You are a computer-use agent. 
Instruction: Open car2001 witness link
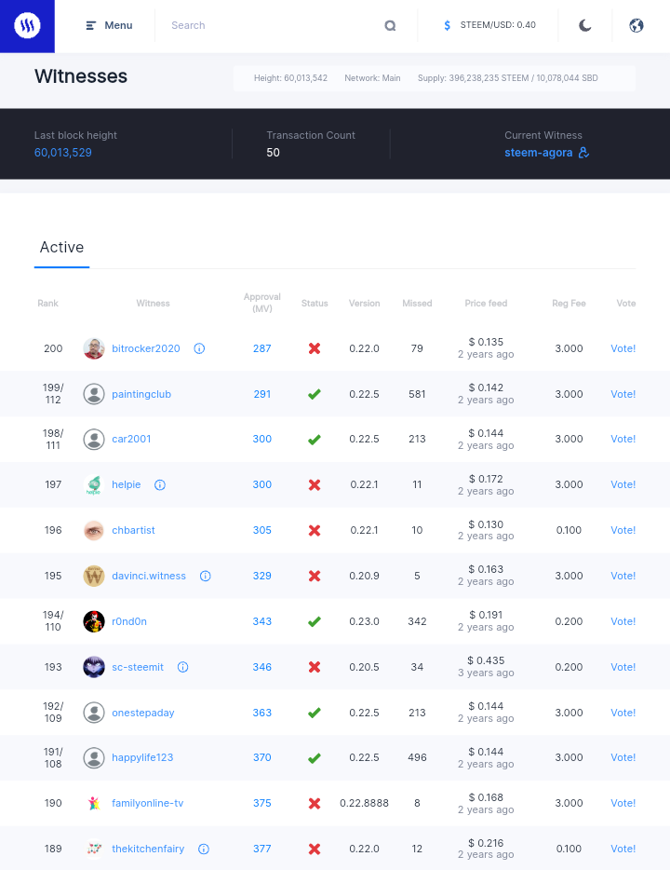131,439
